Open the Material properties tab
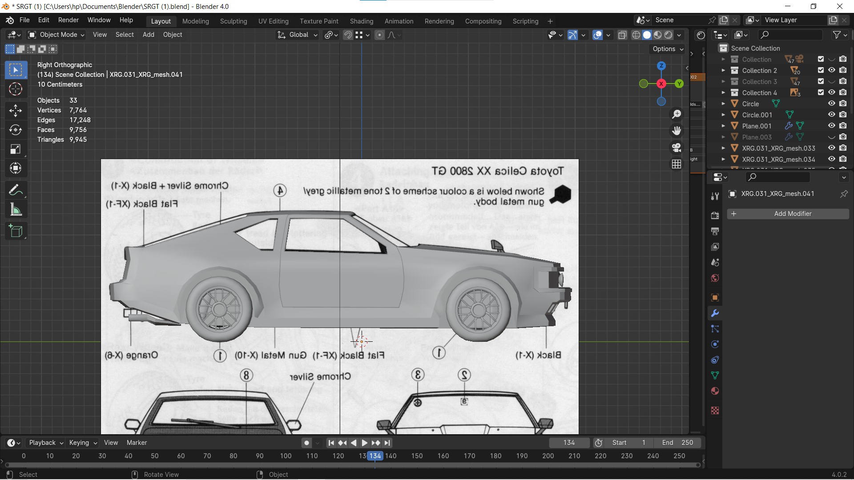 coord(715,391)
